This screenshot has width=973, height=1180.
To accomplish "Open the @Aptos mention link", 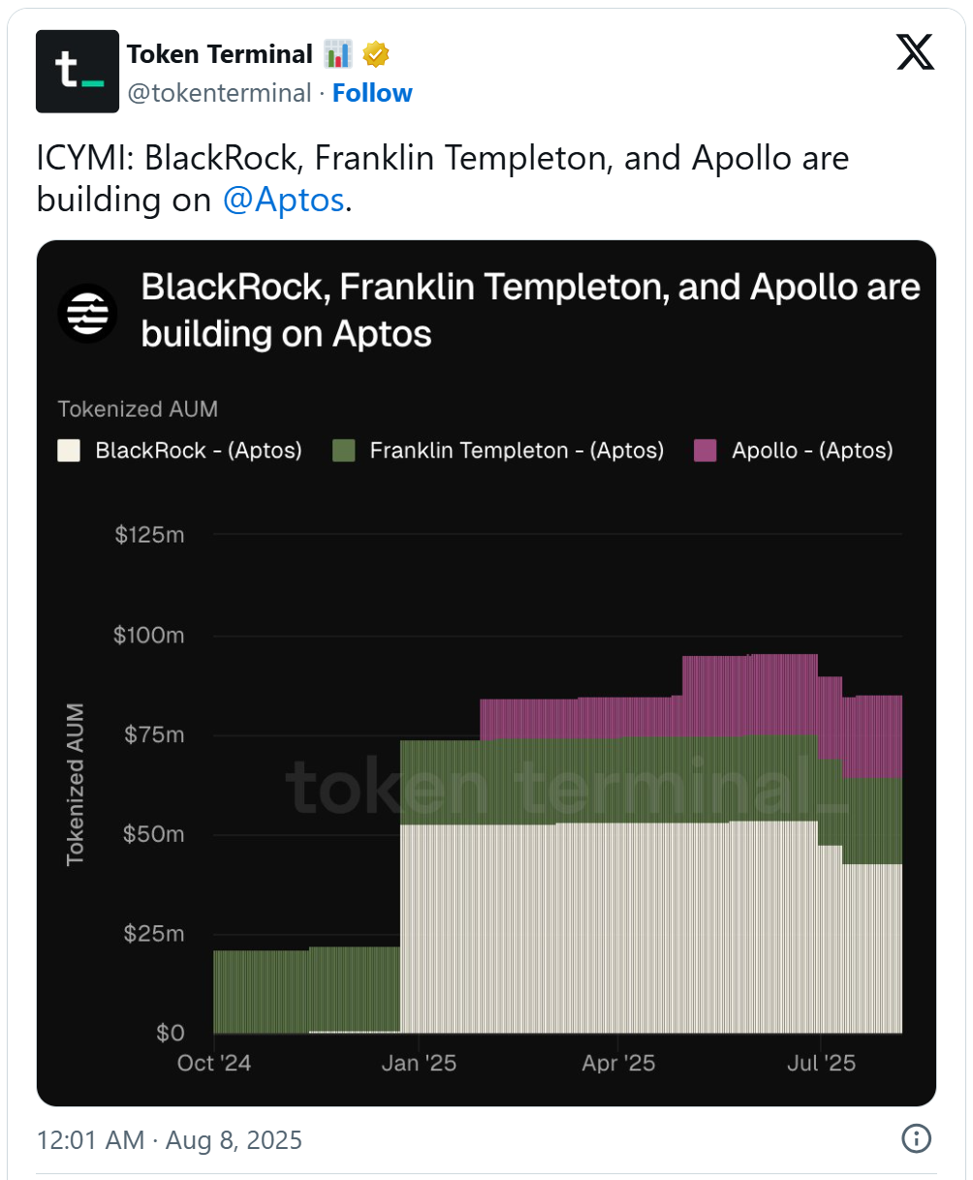I will click(283, 200).
